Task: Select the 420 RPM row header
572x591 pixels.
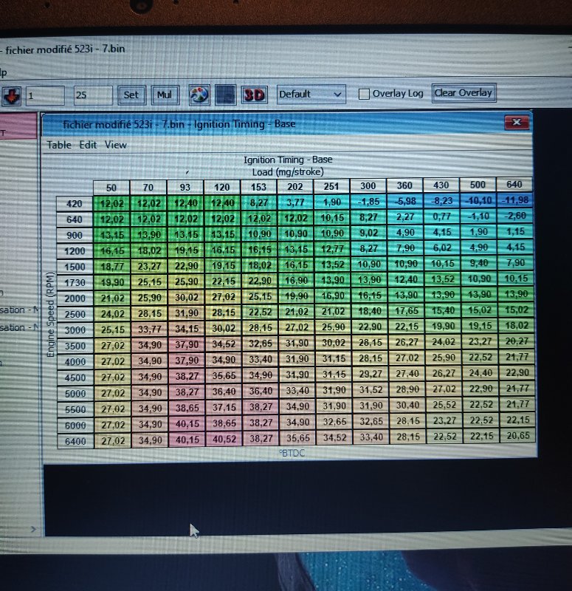Action: point(75,204)
